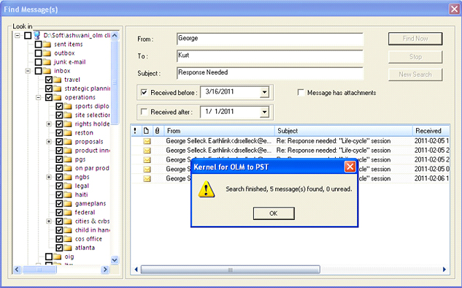This screenshot has width=462, height=288.
Task: Click the pgs folder icon
Action: [68, 159]
